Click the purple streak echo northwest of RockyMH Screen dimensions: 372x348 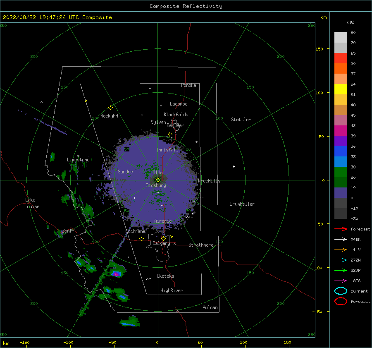coord(50,126)
